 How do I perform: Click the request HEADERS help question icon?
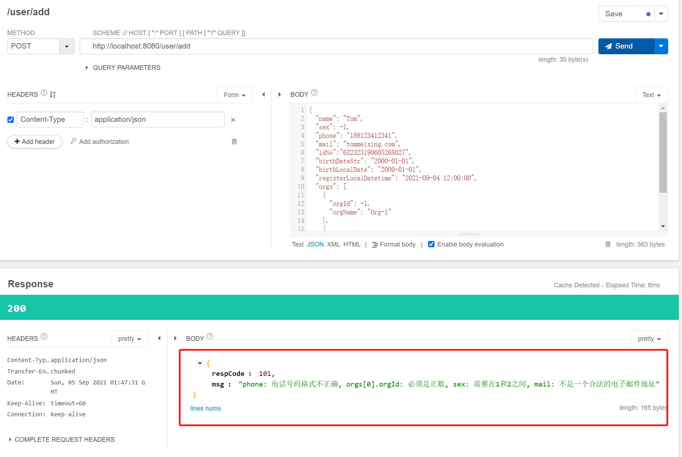pyautogui.click(x=44, y=93)
